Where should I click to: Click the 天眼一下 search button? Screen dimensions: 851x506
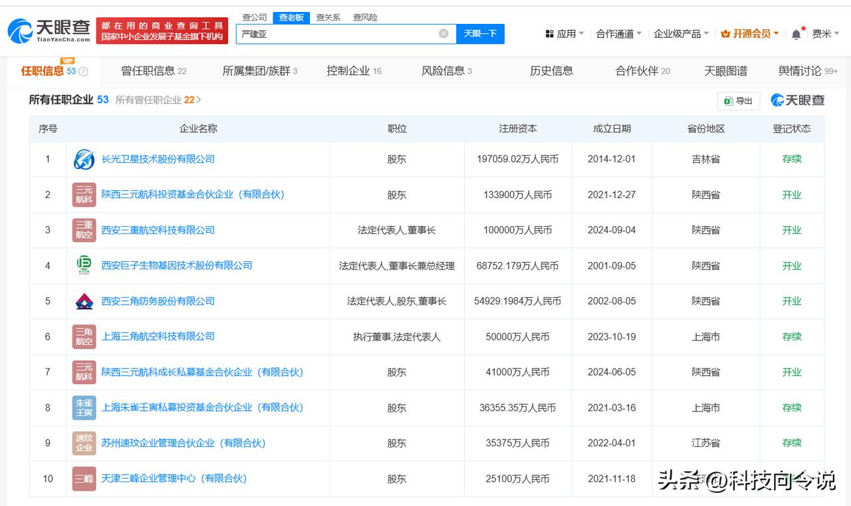[480, 33]
